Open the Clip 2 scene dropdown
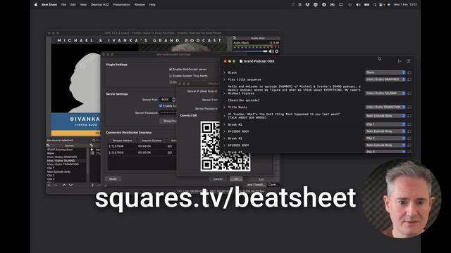Screen dimensions: 451x253 click(385, 138)
